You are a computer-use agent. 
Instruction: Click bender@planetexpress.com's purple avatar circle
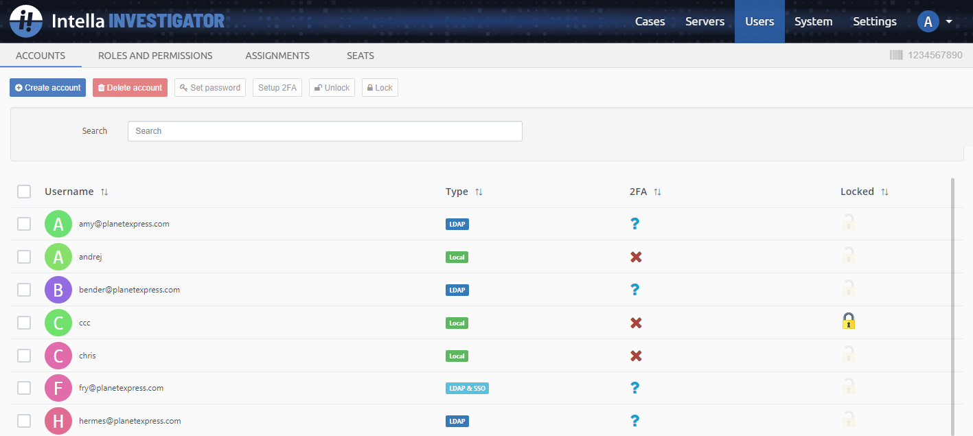(58, 290)
